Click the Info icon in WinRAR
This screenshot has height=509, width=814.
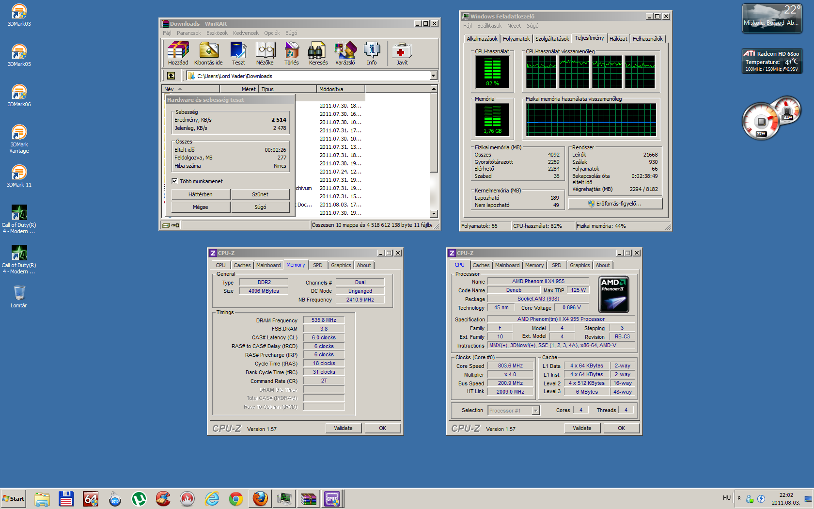click(x=372, y=53)
